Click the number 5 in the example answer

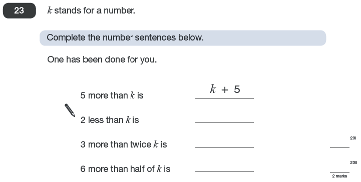pyautogui.click(x=237, y=89)
